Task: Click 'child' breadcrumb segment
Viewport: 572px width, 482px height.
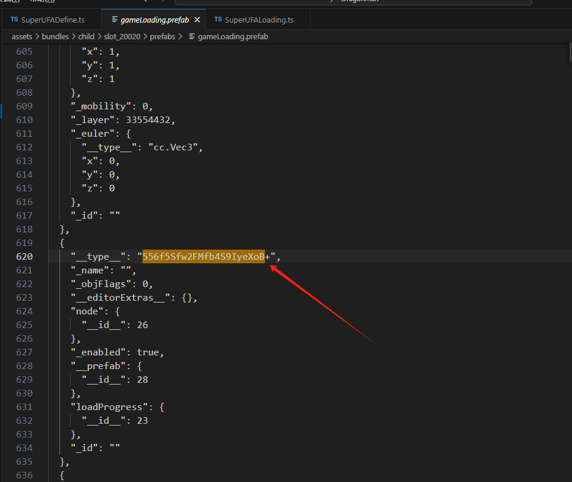Action: [x=86, y=36]
